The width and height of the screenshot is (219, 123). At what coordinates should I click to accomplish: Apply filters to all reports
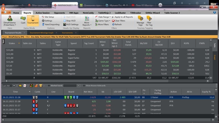pyautogui.click(x=123, y=17)
